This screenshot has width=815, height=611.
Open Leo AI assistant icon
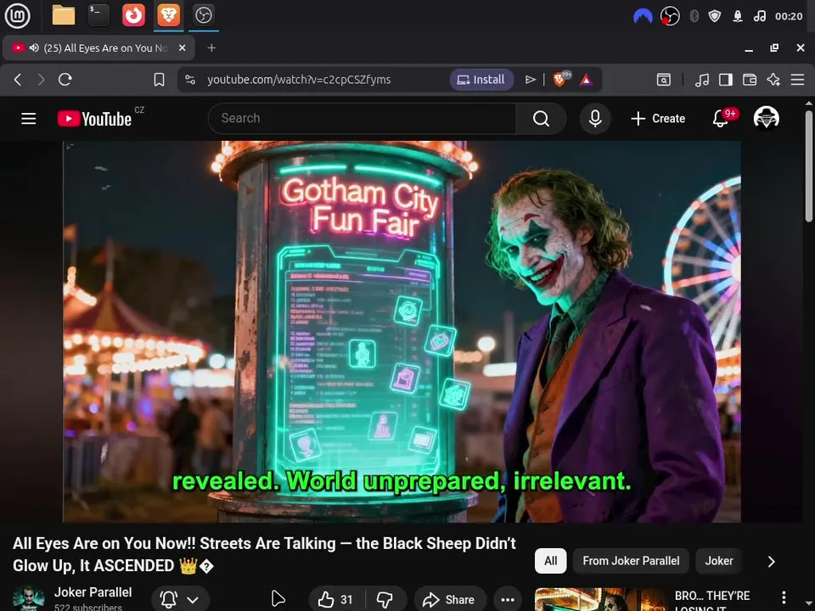[773, 80]
